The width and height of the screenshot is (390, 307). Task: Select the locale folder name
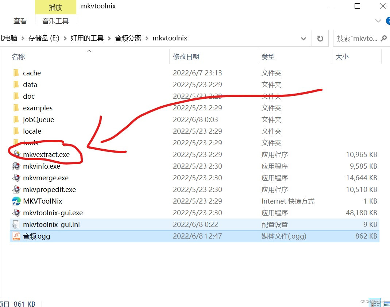[32, 131]
